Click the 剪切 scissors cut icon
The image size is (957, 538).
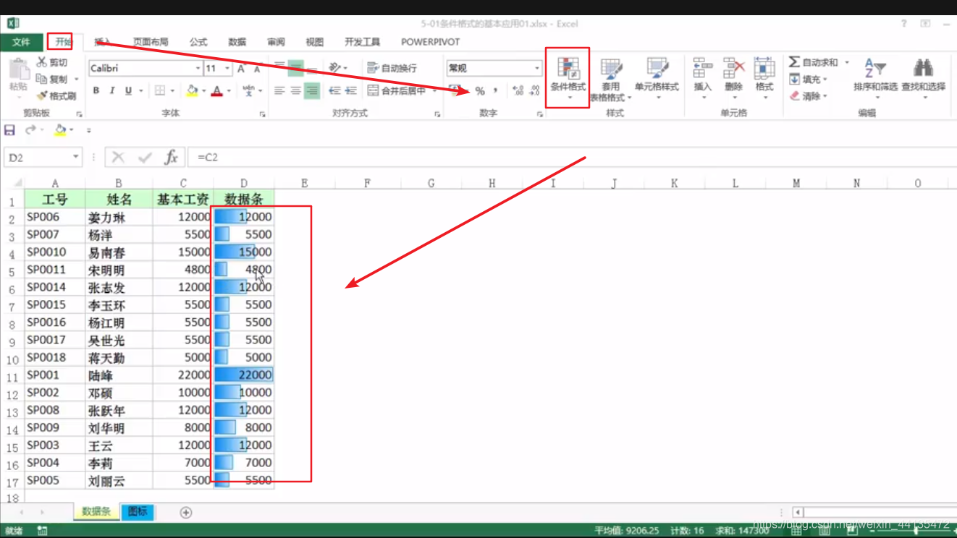point(42,62)
